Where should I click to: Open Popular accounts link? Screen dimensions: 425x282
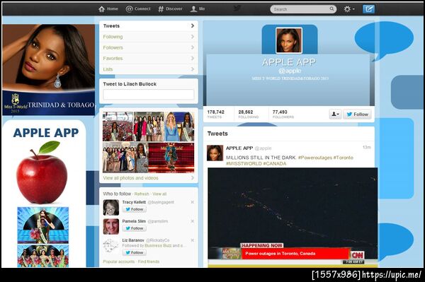(119, 262)
